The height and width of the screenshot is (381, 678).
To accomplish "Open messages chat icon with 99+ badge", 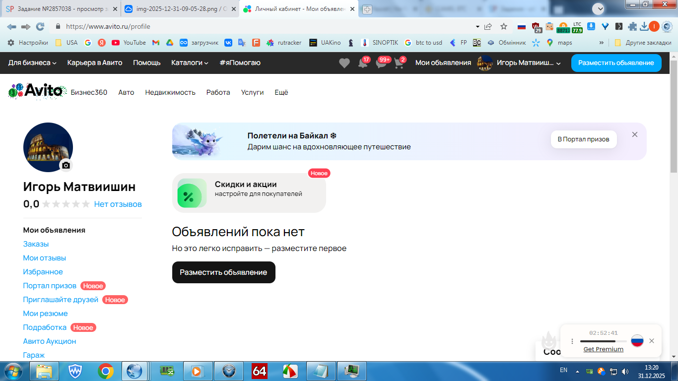I will pyautogui.click(x=382, y=63).
